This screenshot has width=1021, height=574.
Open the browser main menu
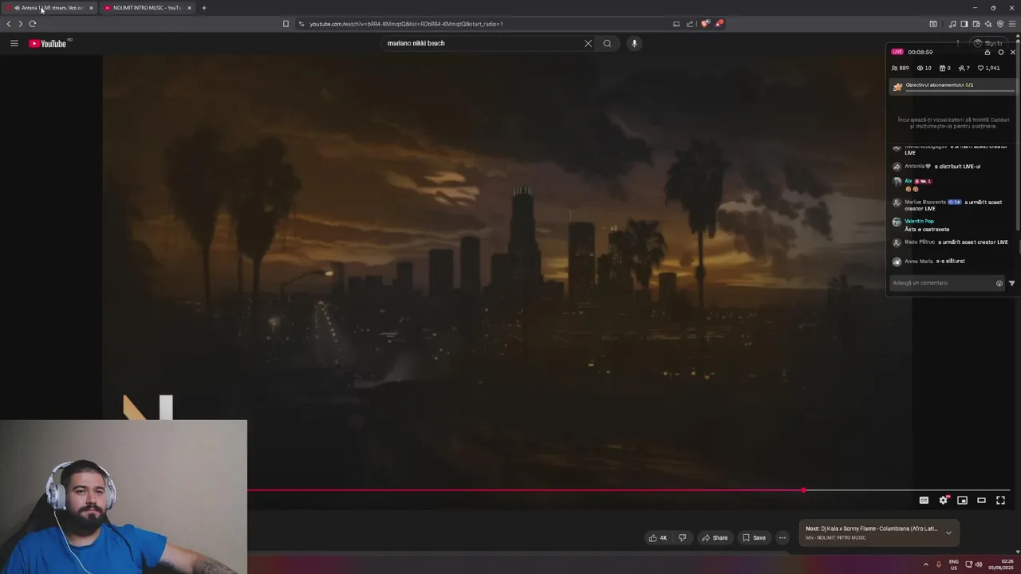coord(1012,24)
